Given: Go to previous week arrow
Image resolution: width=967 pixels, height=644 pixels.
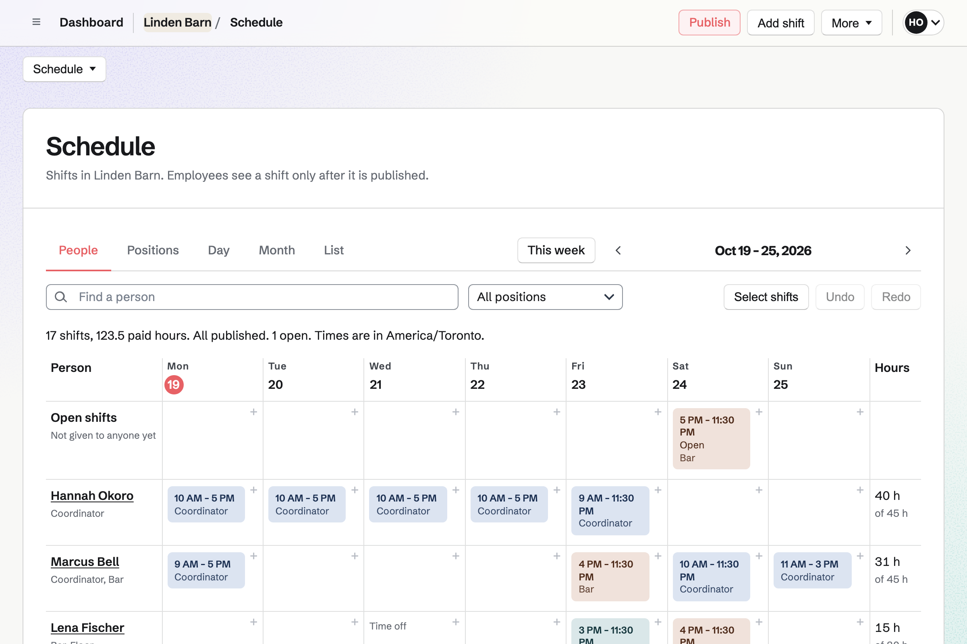Looking at the screenshot, I should point(618,250).
